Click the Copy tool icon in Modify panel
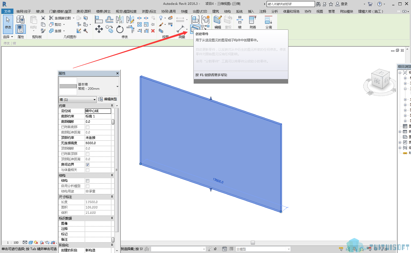The height and width of the screenshot is (253, 411). pos(109,29)
